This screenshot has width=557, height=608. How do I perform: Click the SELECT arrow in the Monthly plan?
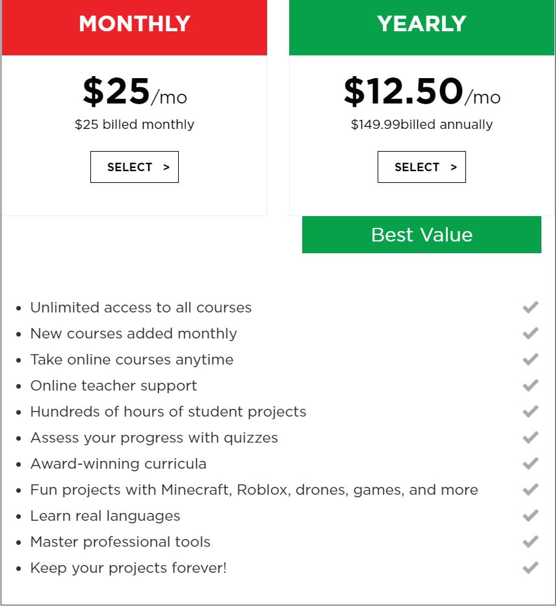[x=134, y=167]
